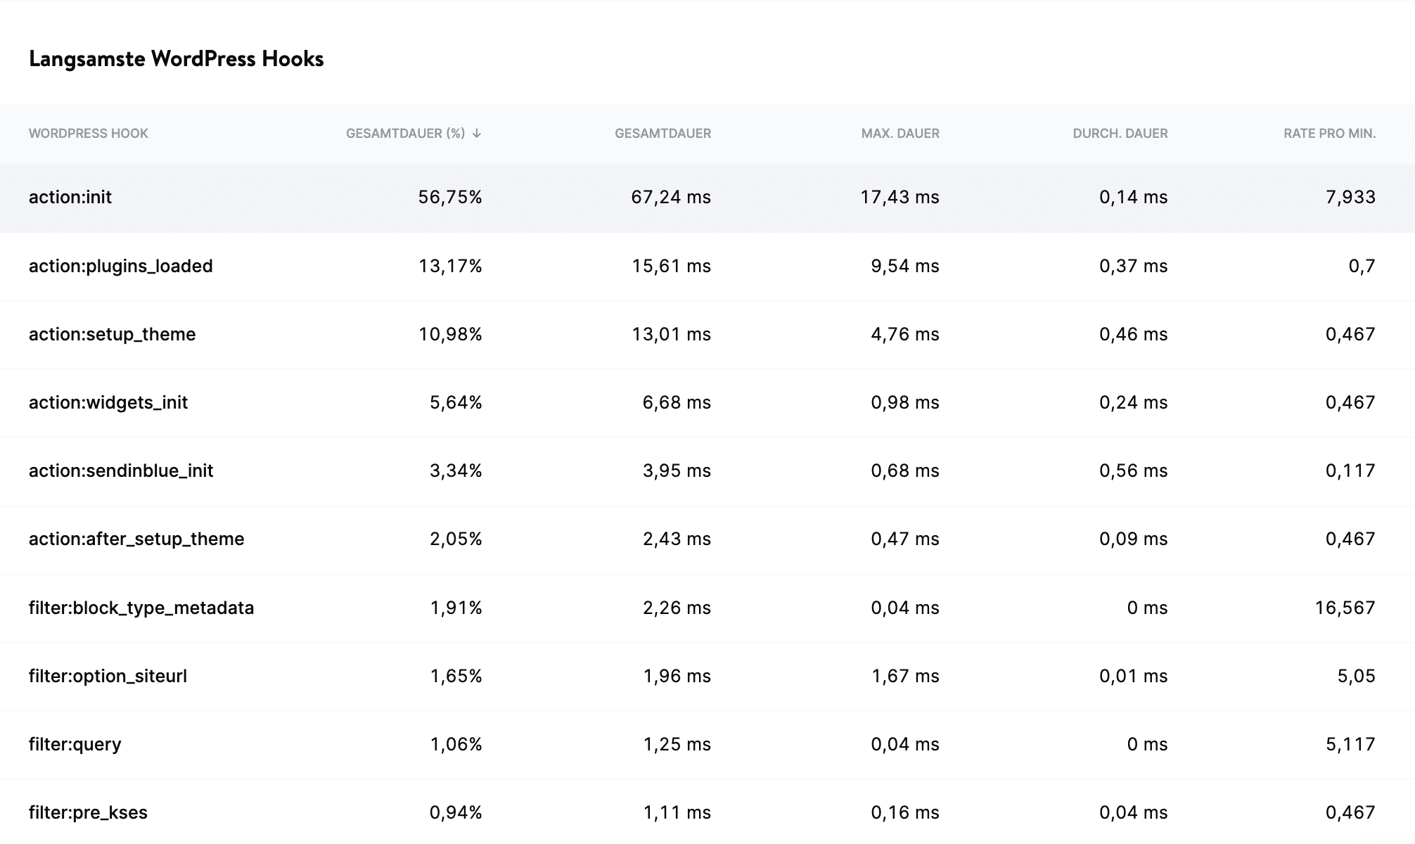Open details for action:setup_theme hook
The image size is (1415, 844).
[x=113, y=334]
